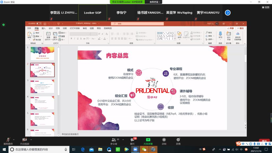
Task: Expand audio options arrow beside 解除静音
Action: (15, 139)
